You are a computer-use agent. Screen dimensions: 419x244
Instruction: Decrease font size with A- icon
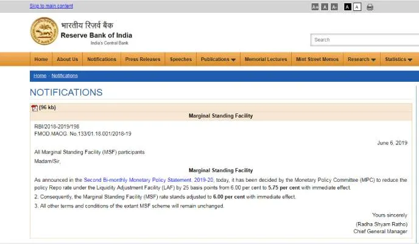click(334, 7)
